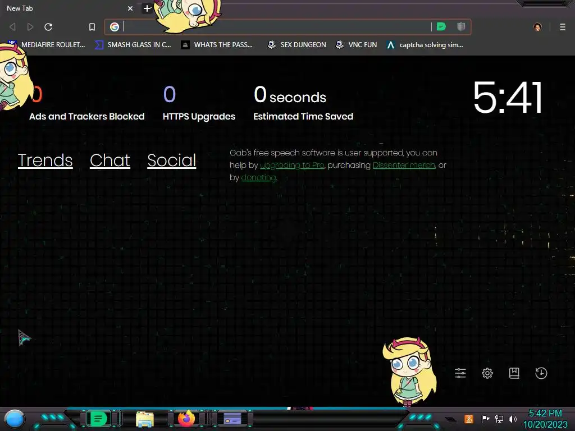Screen dimensions: 575x431
Task: Open the captcha solving sim... bookmark
Action: [425, 45]
